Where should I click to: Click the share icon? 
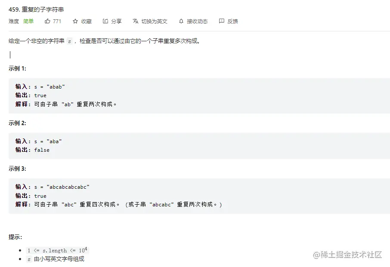tap(105, 21)
